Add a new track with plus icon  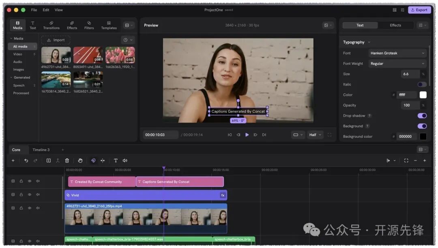coord(13,161)
